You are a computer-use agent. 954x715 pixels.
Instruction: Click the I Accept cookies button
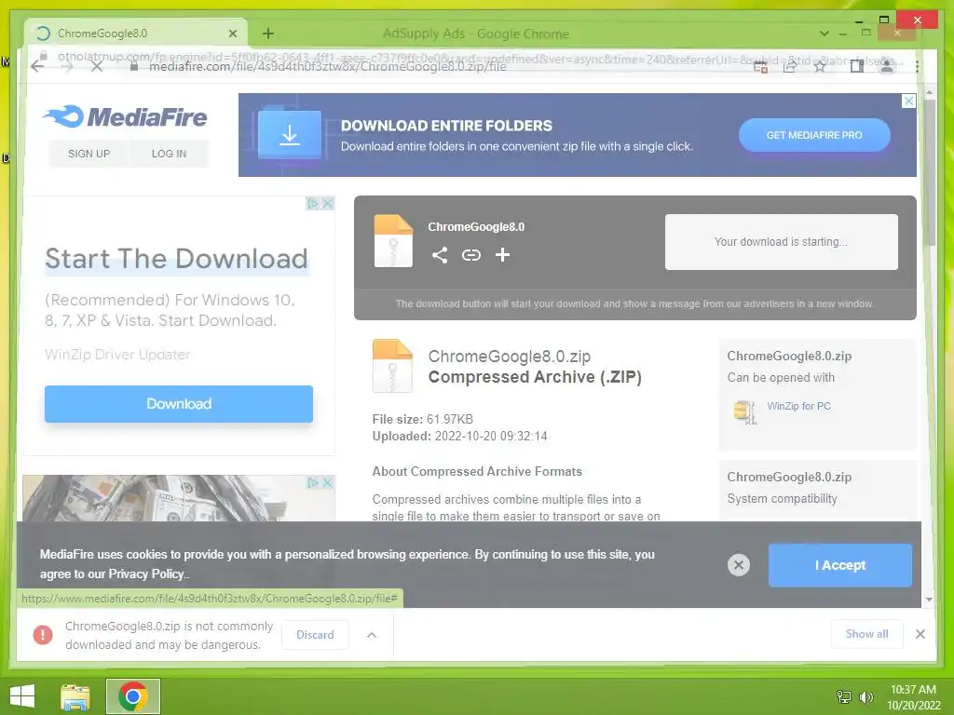pyautogui.click(x=840, y=565)
